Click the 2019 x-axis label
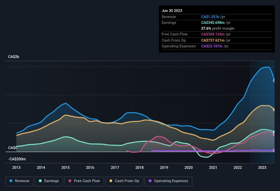Viewport: 280px width, 191px height. 164,167
